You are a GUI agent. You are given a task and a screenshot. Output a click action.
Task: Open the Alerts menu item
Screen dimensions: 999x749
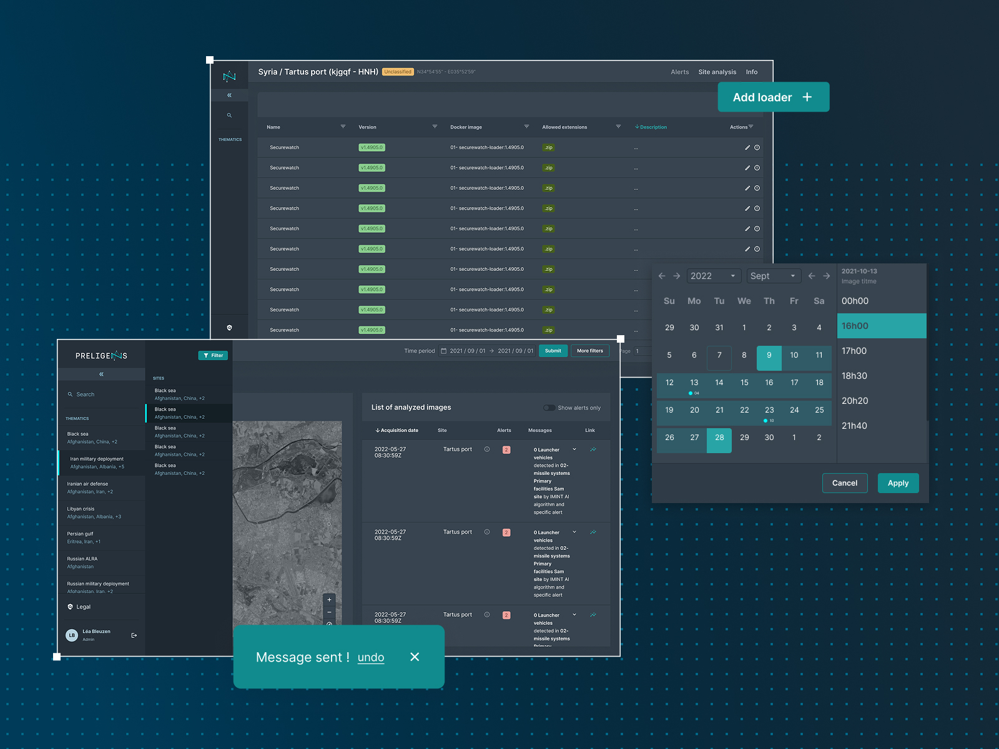click(x=680, y=72)
